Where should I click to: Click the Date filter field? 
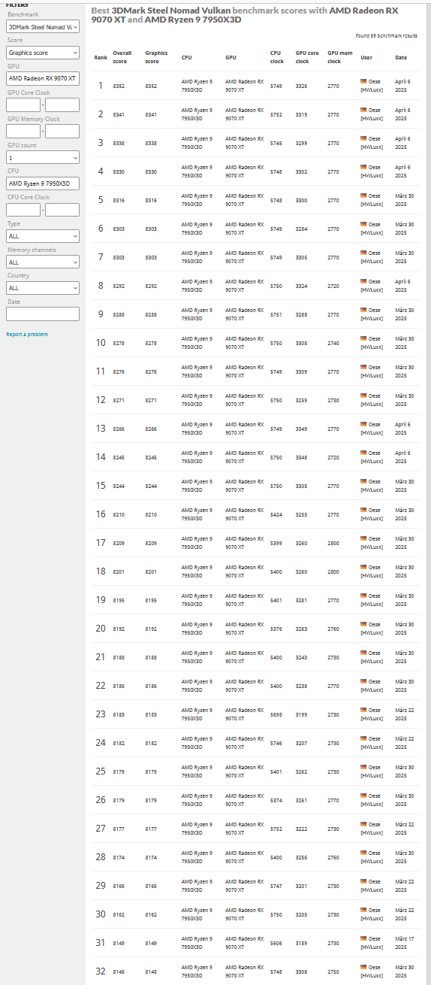43,314
